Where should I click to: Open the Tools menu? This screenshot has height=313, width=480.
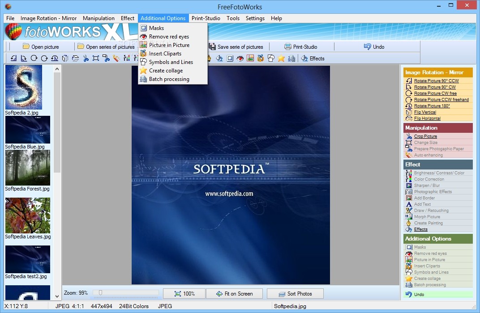pos(233,18)
